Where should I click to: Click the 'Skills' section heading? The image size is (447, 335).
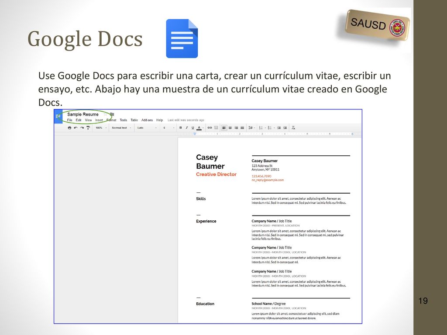pyautogui.click(x=201, y=198)
